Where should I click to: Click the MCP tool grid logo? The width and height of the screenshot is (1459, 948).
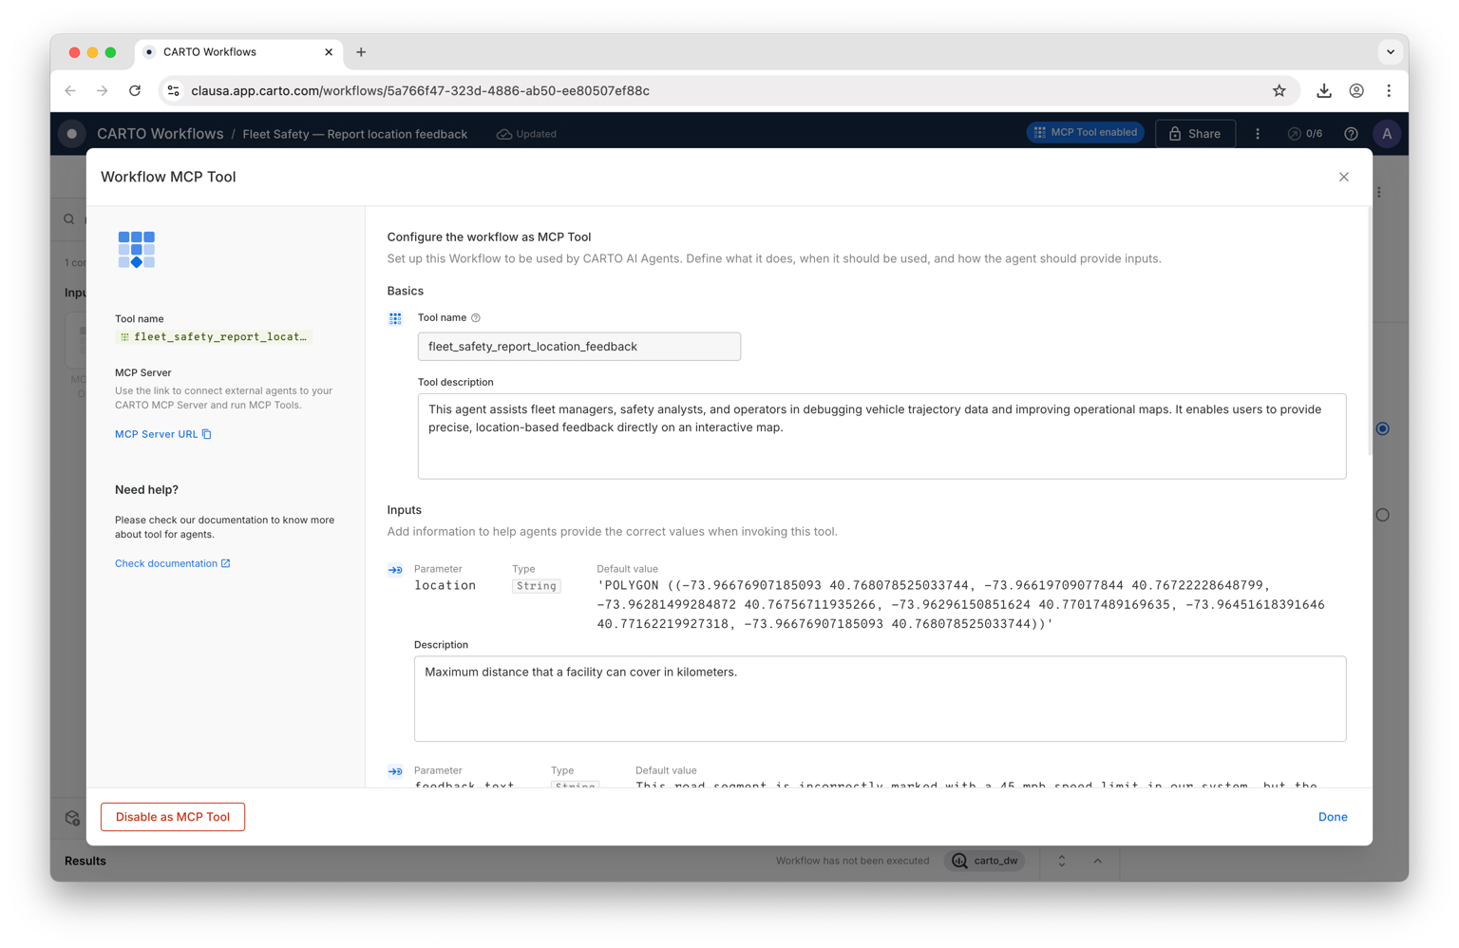(x=136, y=249)
